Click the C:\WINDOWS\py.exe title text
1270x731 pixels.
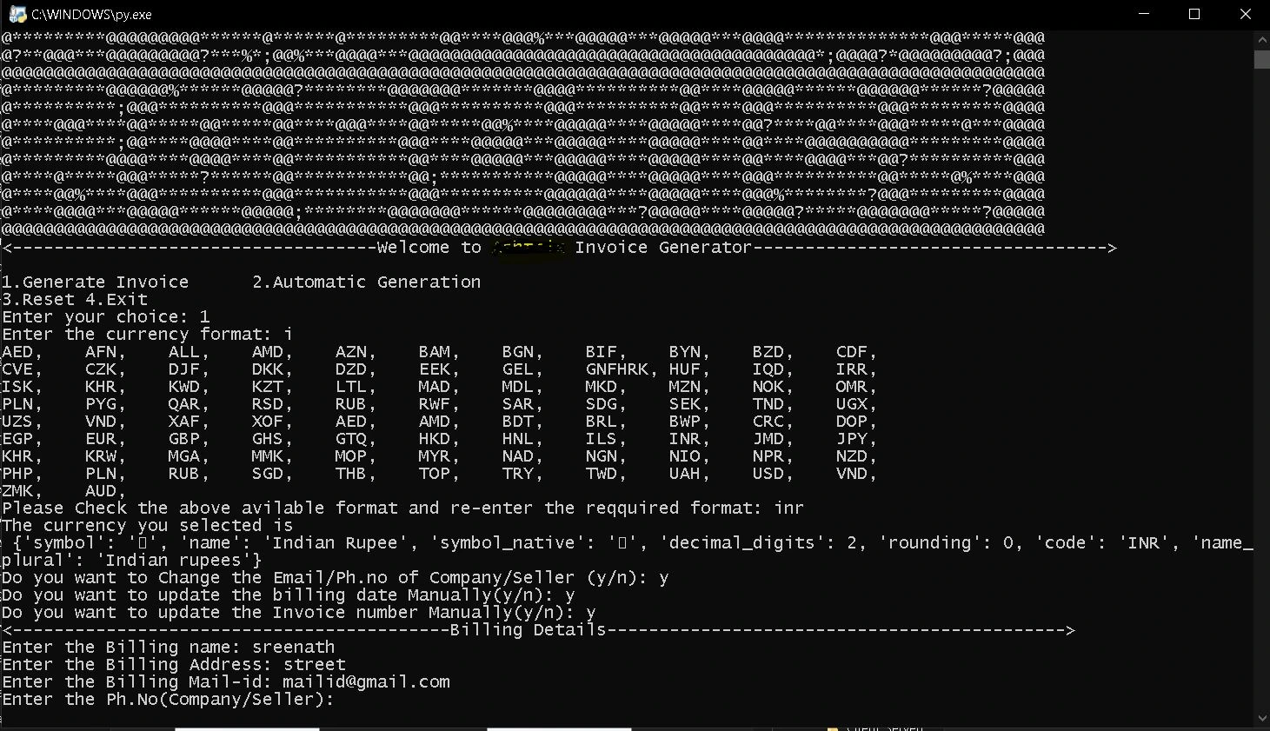91,15
